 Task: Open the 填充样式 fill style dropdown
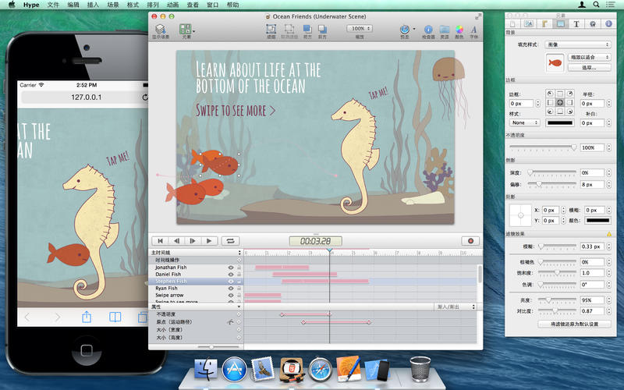[x=579, y=44]
